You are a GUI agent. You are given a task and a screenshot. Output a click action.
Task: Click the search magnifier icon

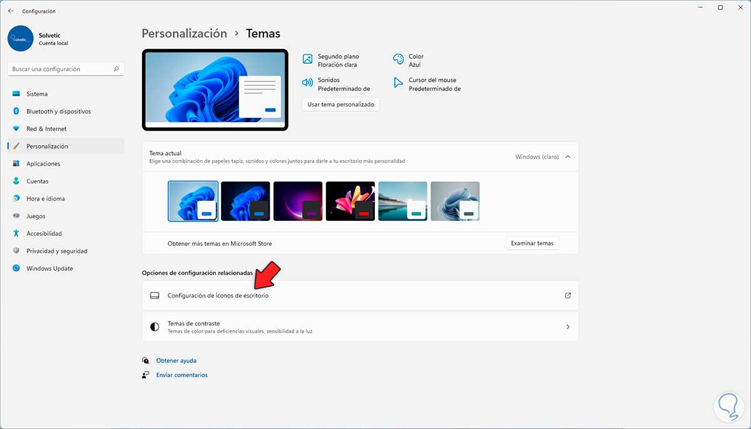coord(116,69)
